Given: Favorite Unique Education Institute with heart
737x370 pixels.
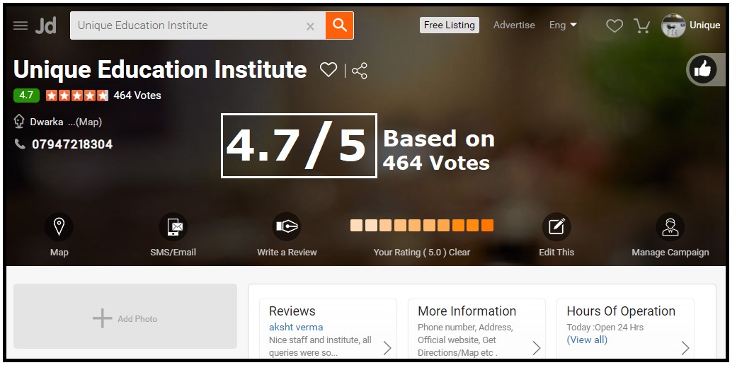Looking at the screenshot, I should [328, 70].
